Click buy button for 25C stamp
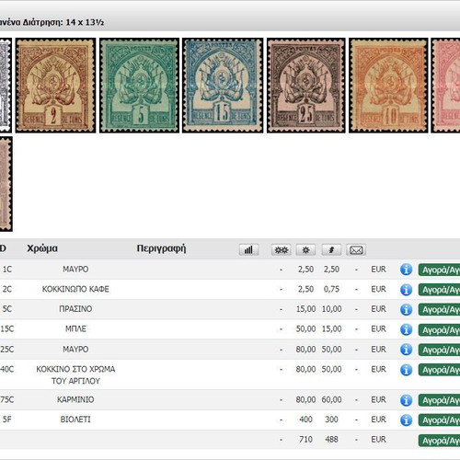 pos(439,350)
